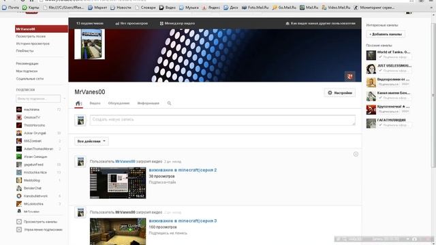The width and height of the screenshot is (436, 245).
Task: Open the Карты bookmark
Action: point(31,7)
